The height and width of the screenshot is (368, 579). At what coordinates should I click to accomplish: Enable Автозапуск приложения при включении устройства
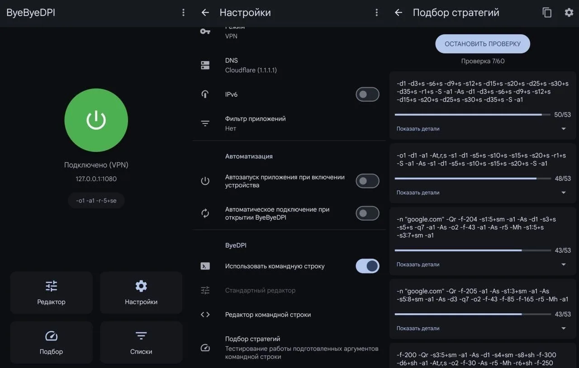point(367,181)
